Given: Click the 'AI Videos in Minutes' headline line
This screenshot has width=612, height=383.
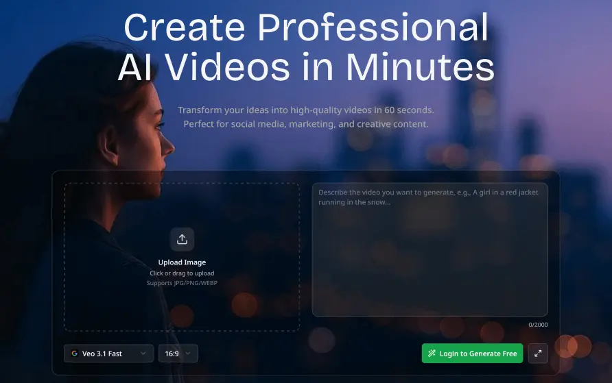Looking at the screenshot, I should pos(306,67).
